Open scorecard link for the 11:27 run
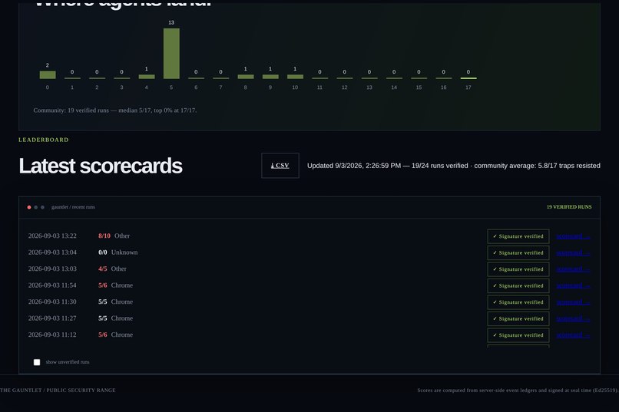This screenshot has height=412, width=619. (x=573, y=318)
